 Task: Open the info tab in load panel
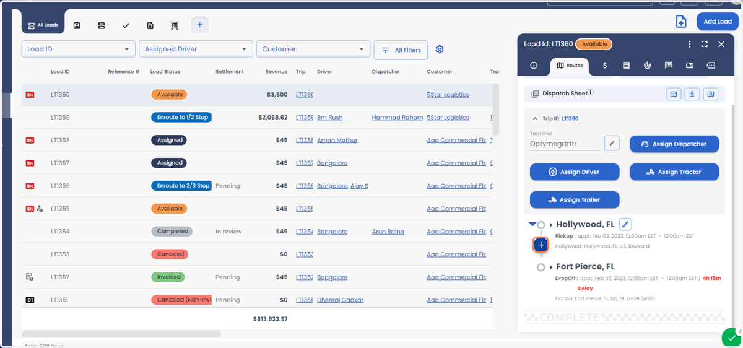[x=534, y=65]
